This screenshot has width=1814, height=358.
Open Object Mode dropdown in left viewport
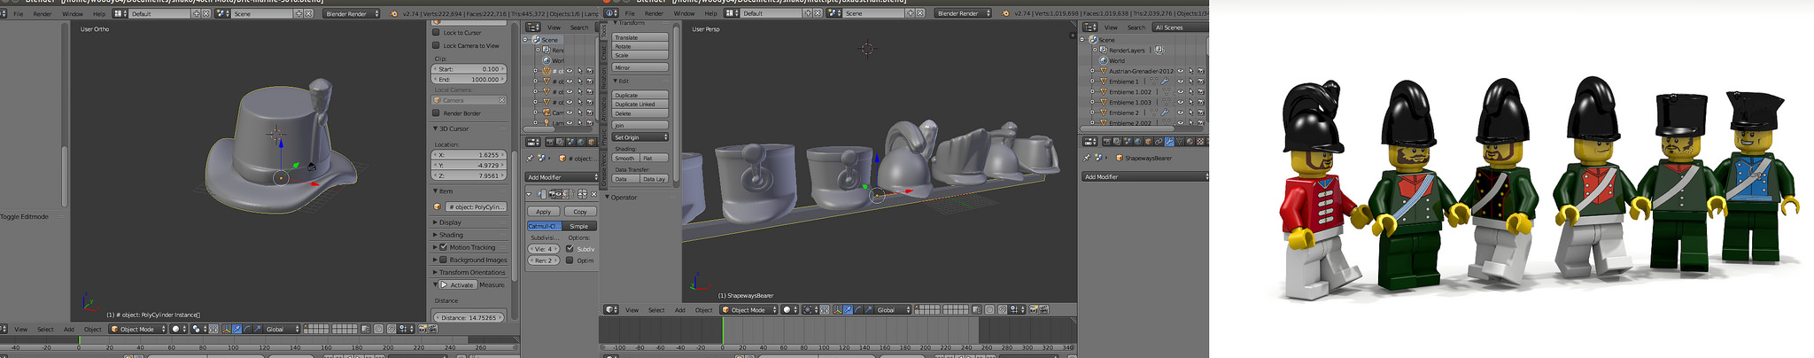coord(136,329)
